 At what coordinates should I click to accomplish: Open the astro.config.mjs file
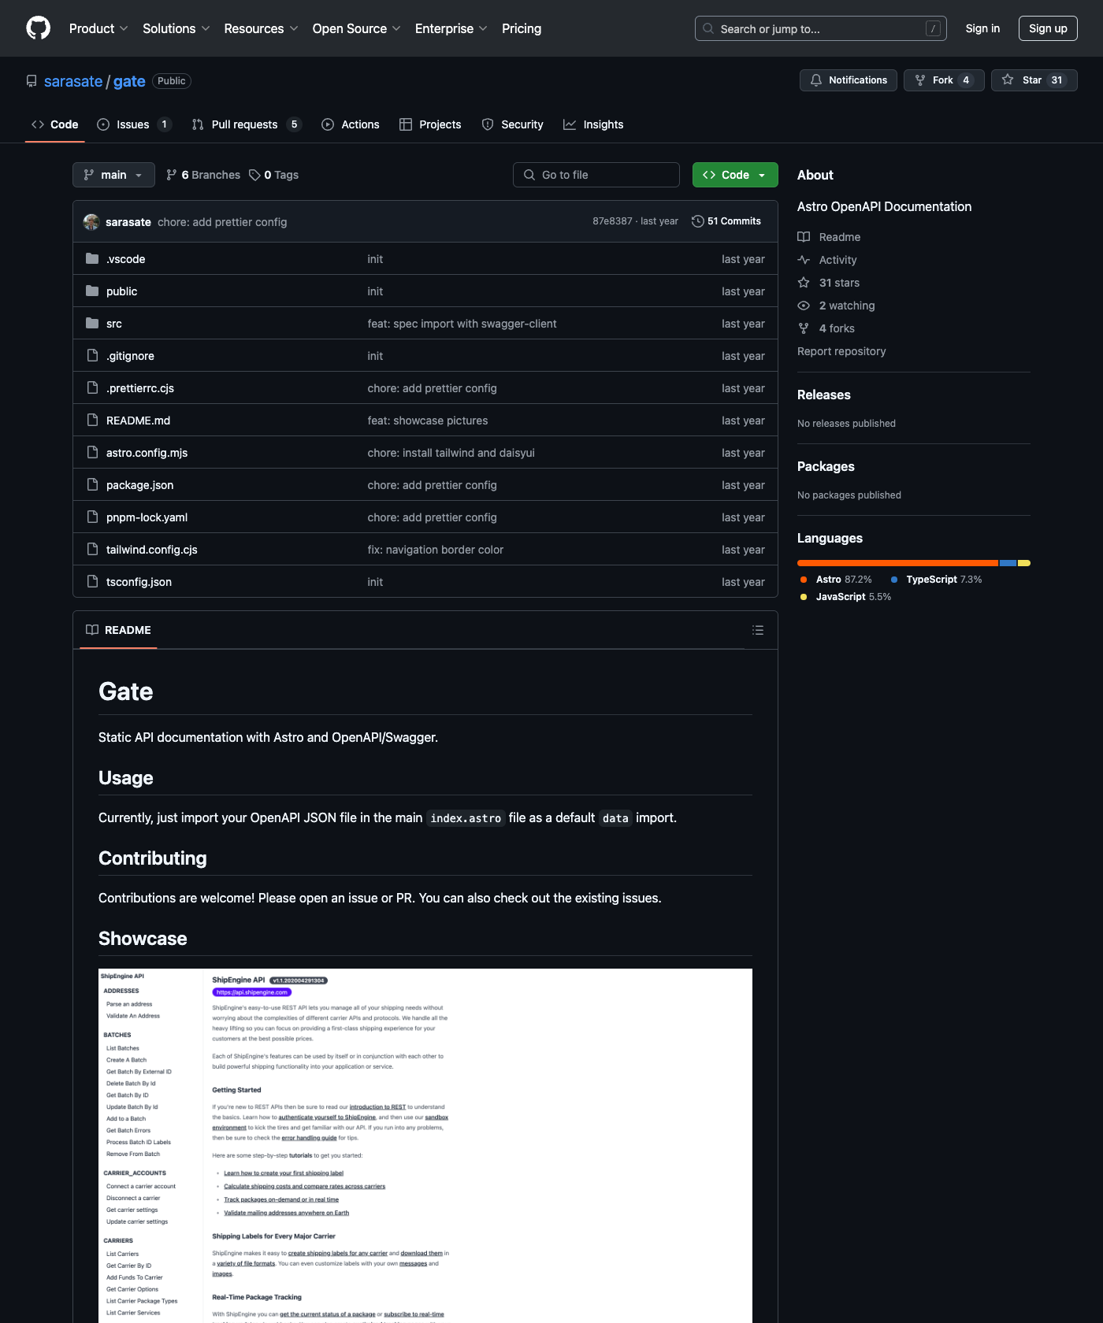point(147,453)
